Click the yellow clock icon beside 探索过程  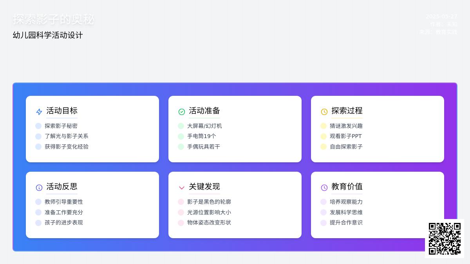[324, 112]
